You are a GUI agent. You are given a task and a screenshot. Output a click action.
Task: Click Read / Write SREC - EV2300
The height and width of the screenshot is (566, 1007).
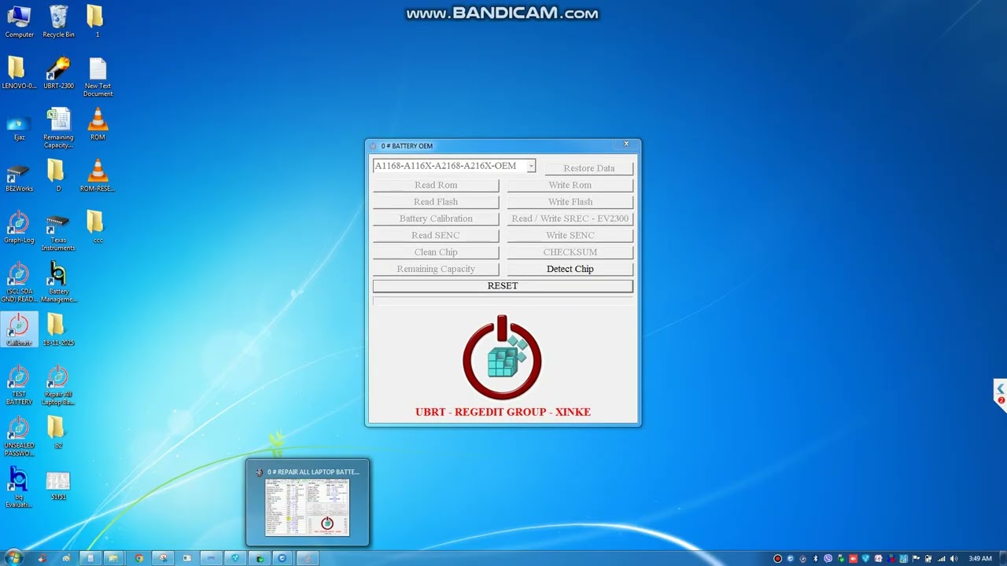pos(570,219)
